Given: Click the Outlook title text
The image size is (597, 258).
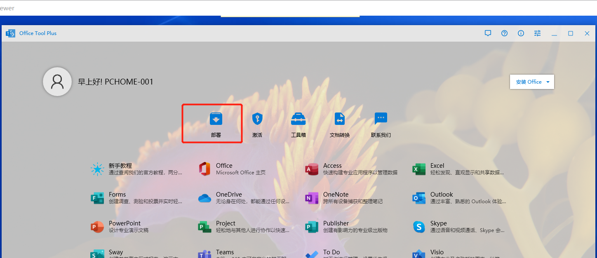Looking at the screenshot, I should pos(442,195).
